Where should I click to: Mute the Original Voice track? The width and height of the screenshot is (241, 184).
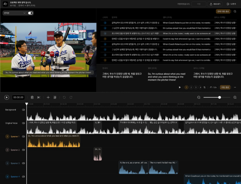click(23, 123)
